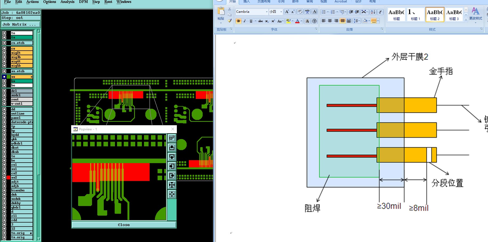Open the highlight color dropdown arrow
This screenshot has height=242, width=488.
click(x=293, y=21)
